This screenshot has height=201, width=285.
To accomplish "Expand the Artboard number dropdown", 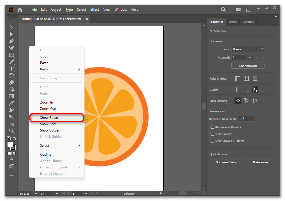I will pyautogui.click(x=250, y=57).
